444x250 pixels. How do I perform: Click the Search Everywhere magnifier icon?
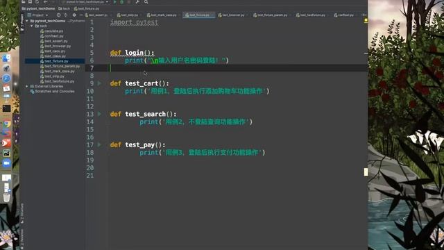[146, 1]
